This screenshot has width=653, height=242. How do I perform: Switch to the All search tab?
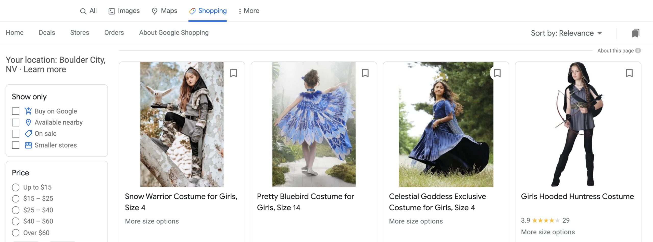point(88,11)
